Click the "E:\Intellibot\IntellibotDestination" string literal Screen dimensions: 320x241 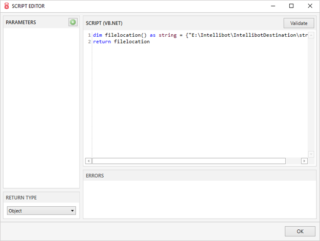(x=248, y=35)
